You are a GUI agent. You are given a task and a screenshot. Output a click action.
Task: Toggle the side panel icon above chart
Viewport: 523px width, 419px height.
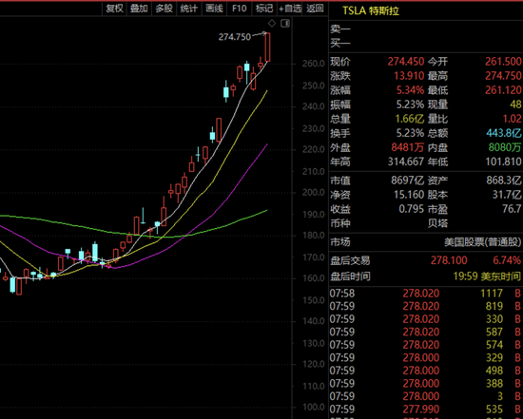coord(285,24)
